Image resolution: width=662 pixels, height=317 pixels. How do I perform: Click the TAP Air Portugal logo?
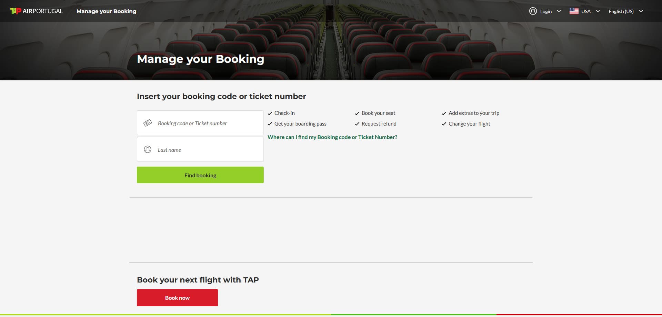pyautogui.click(x=37, y=11)
